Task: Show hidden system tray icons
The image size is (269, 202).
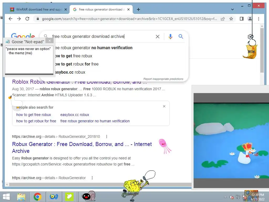Action: [x=225, y=197]
